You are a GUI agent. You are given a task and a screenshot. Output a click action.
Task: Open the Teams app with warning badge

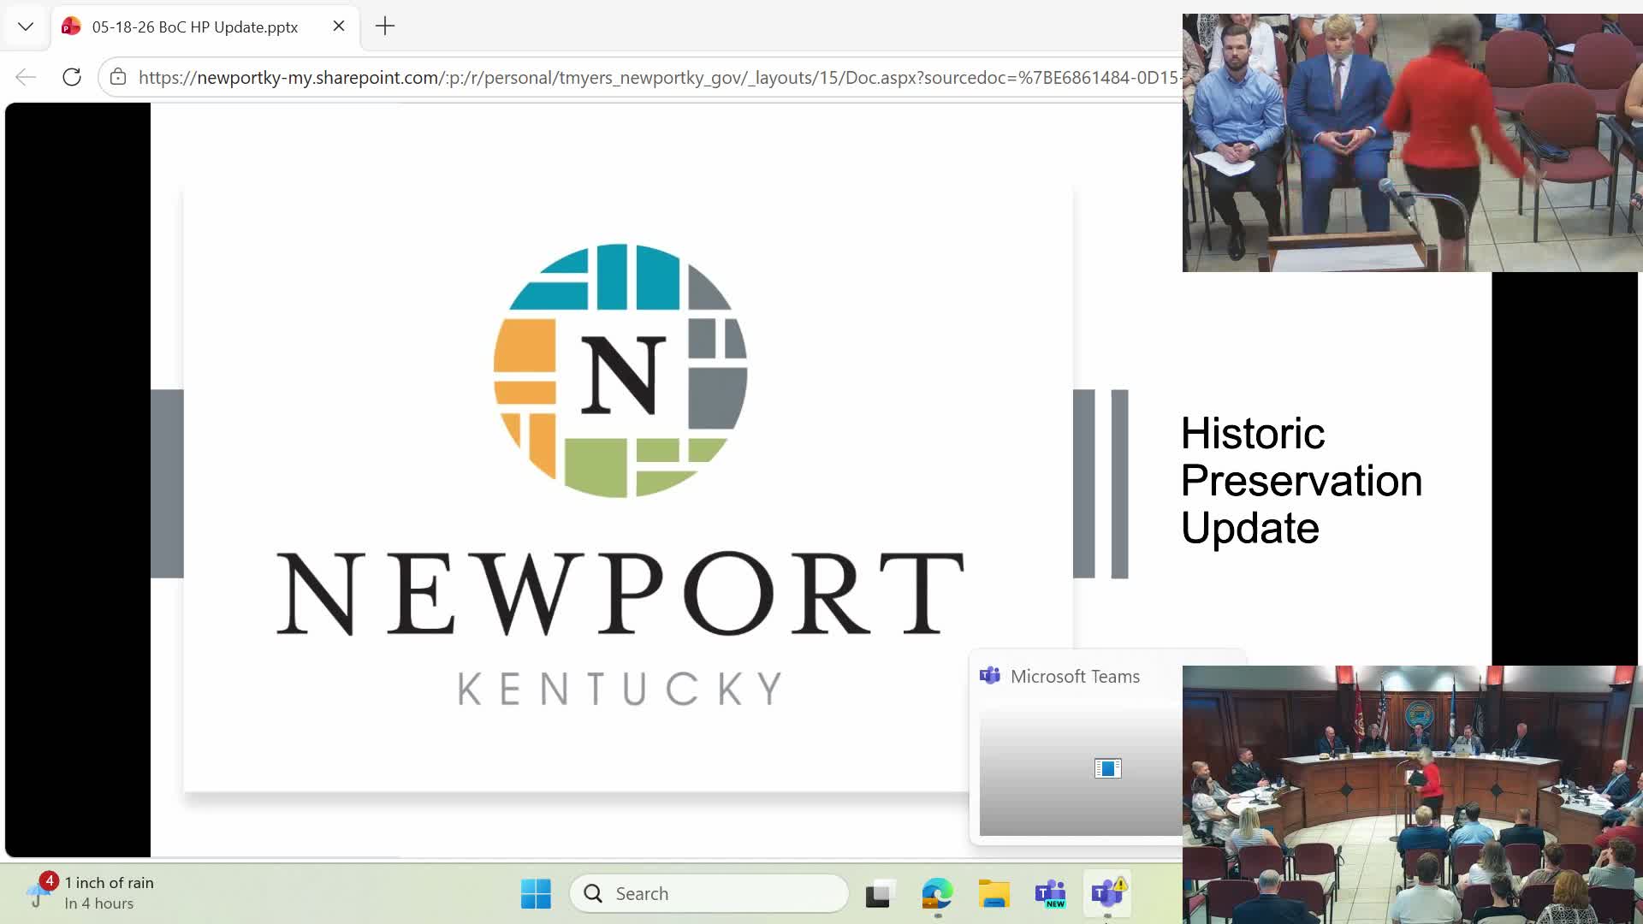pos(1107,893)
